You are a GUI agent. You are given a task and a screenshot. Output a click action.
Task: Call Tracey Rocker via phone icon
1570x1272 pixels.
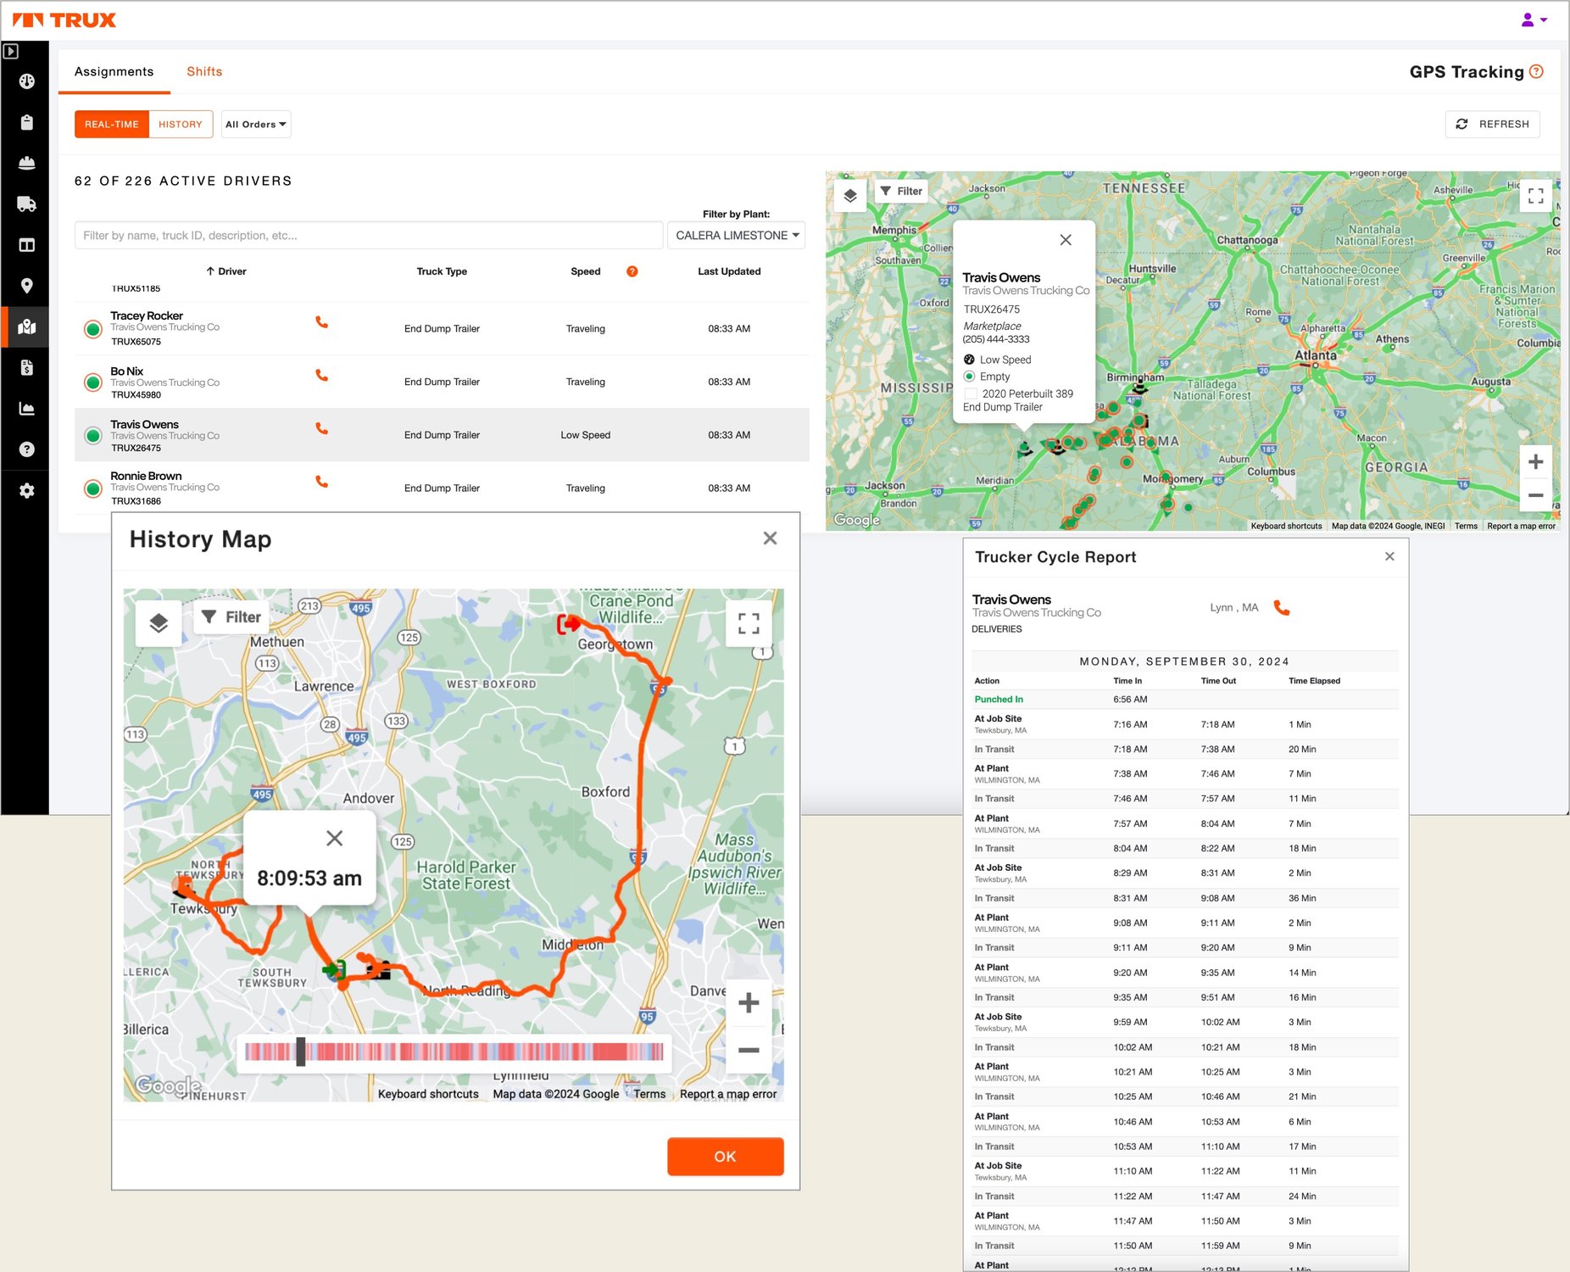[x=321, y=322]
